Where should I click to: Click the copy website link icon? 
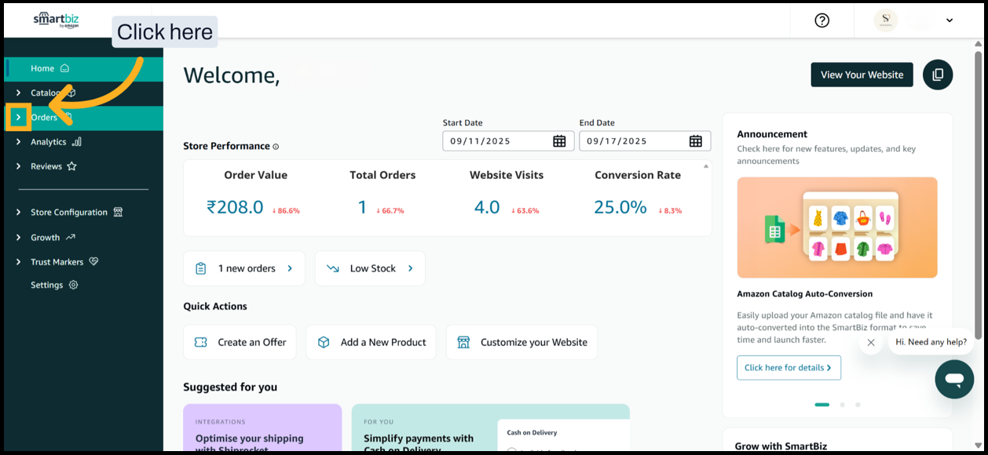click(937, 75)
